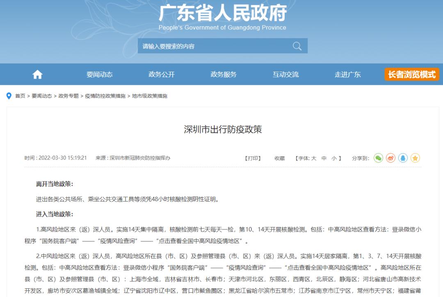
Task: Enable 长者浏览模式 senior browsing mode
Action: 412,75
